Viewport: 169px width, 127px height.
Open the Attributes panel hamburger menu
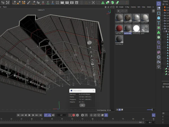pos(163,87)
